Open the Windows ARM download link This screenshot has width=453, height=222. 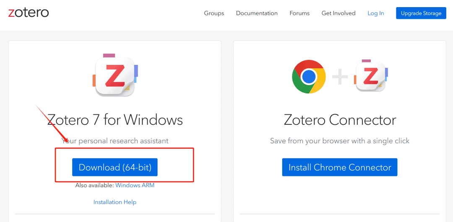click(135, 185)
